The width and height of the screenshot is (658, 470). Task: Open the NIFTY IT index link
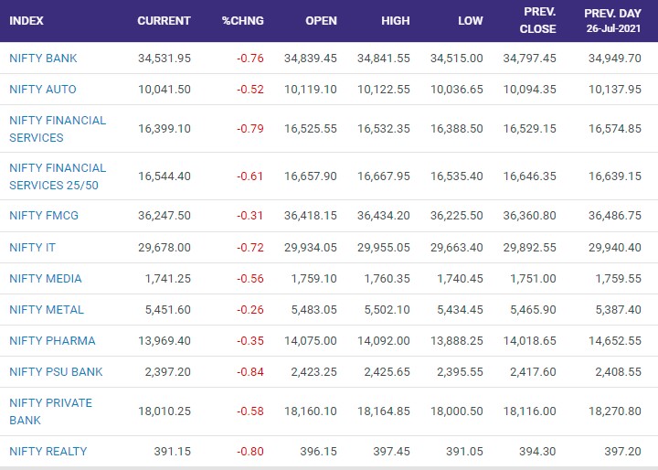click(x=33, y=248)
